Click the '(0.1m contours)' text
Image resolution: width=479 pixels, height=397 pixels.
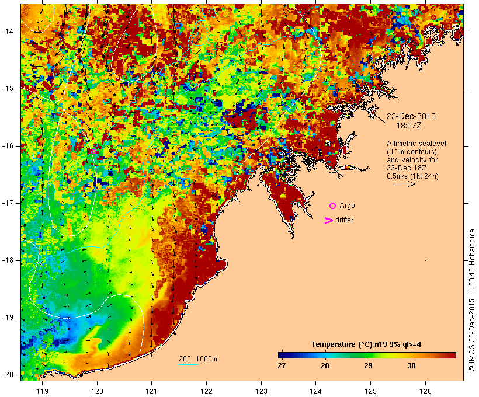(x=411, y=152)
